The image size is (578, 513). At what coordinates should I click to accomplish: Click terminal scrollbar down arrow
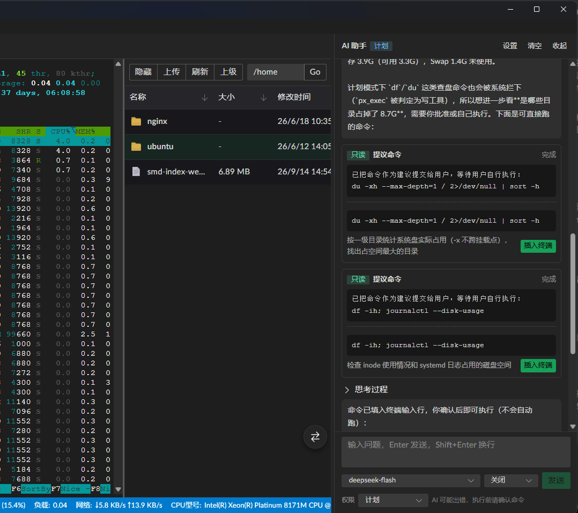click(118, 489)
